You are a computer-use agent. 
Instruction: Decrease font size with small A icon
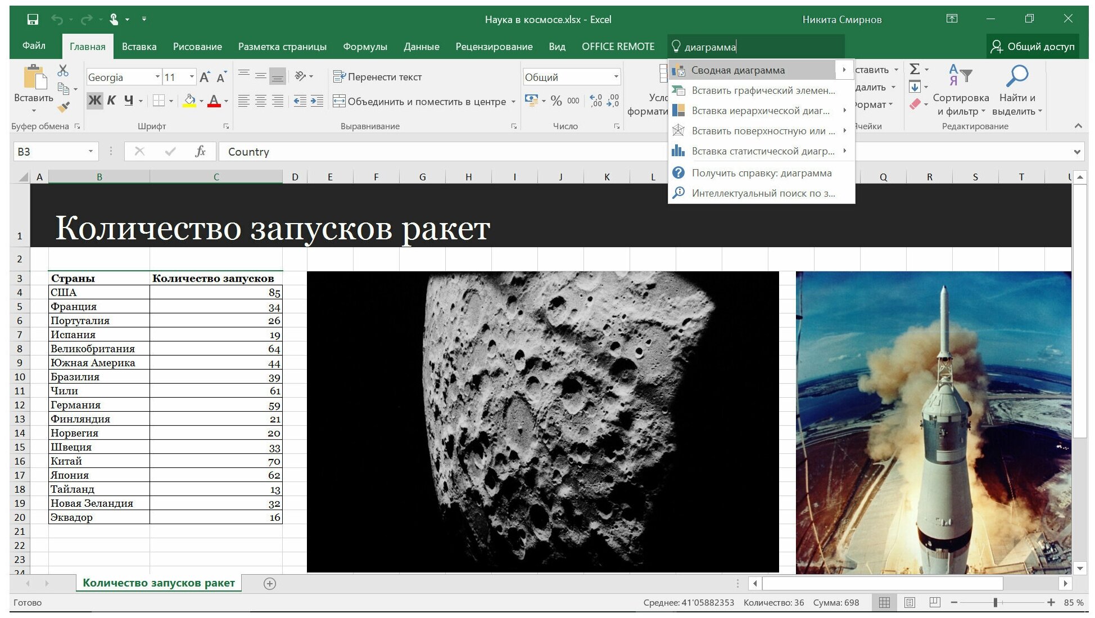(x=221, y=77)
